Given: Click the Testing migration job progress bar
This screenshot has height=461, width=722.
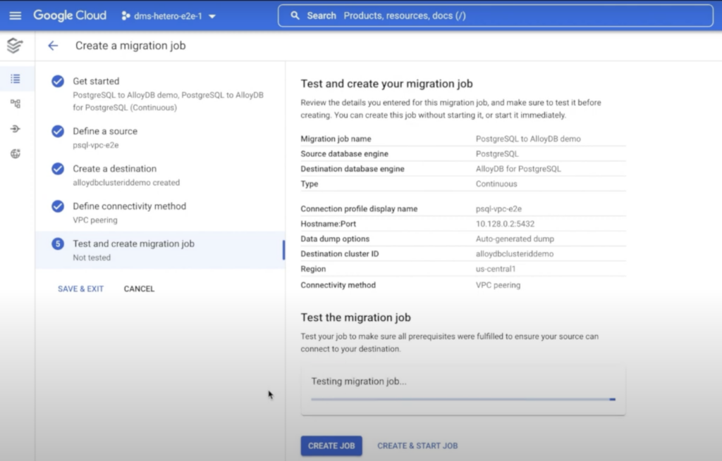Looking at the screenshot, I should click(463, 399).
